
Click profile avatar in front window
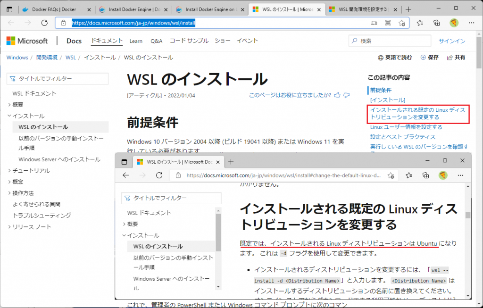tap(442, 175)
